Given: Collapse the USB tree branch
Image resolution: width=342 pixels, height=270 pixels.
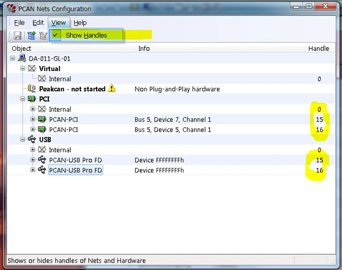Looking at the screenshot, I should pyautogui.click(x=22, y=139).
